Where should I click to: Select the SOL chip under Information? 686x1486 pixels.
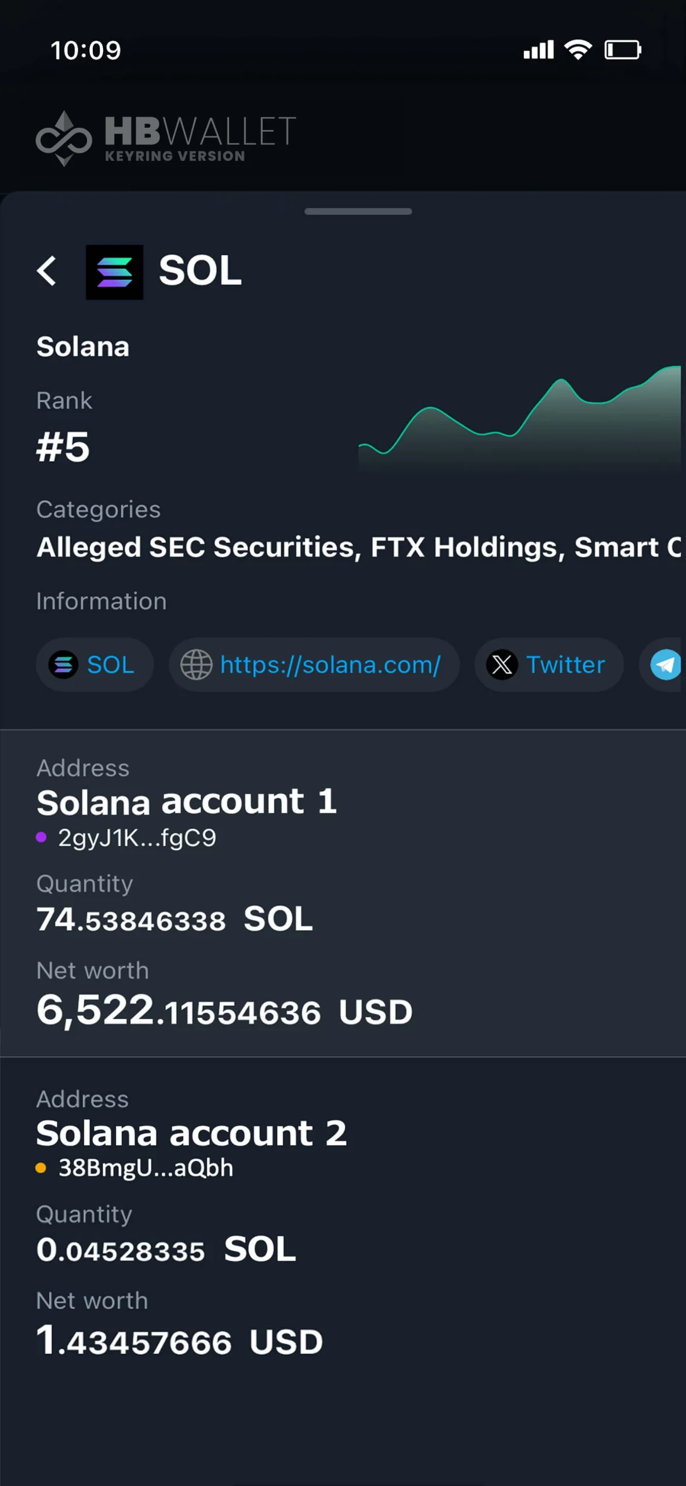click(x=95, y=665)
